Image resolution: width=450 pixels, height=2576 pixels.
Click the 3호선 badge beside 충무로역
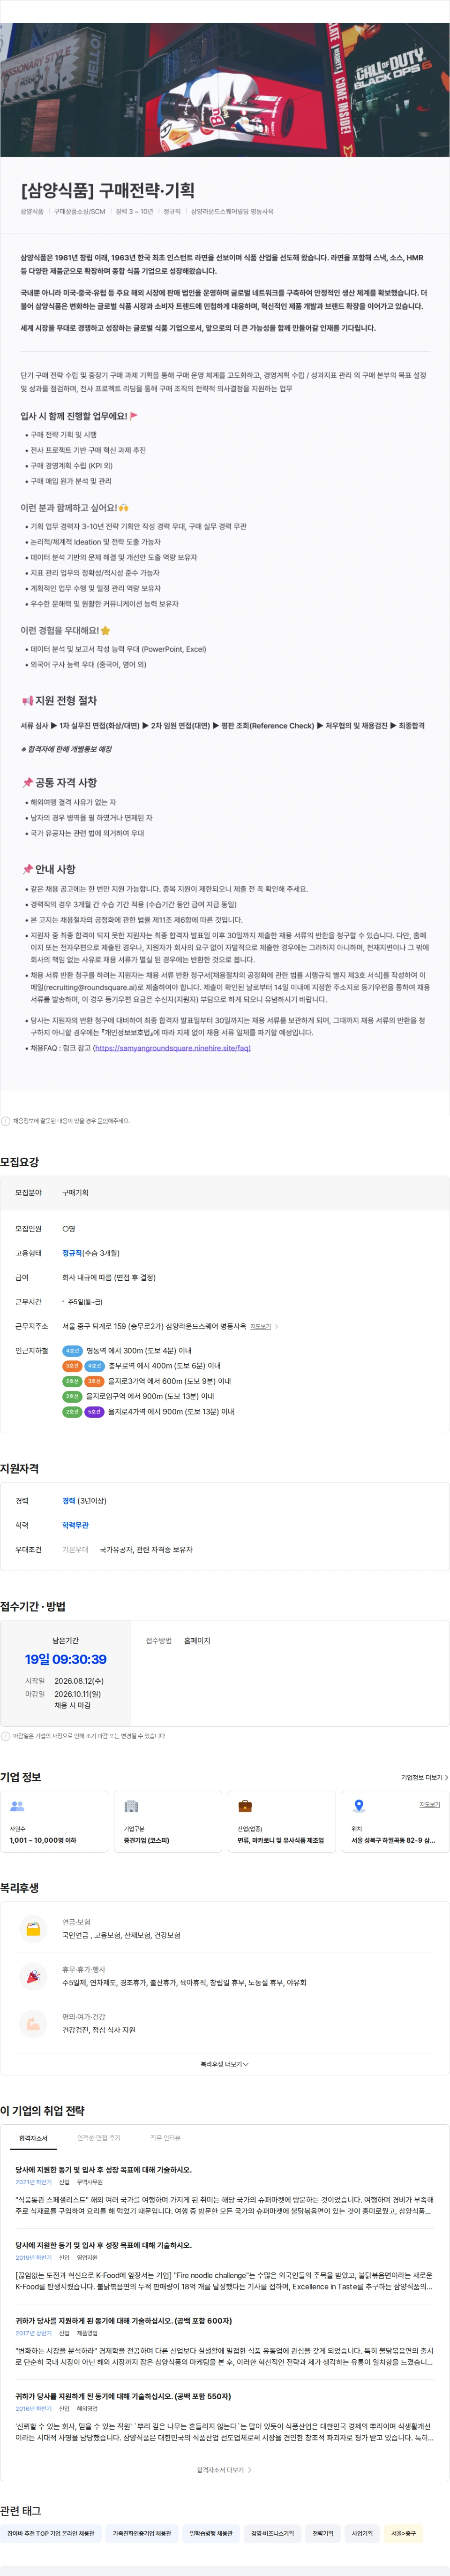tap(72, 1366)
